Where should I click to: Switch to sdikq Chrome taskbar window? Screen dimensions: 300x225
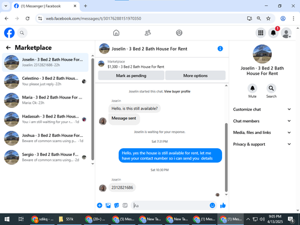point(42,219)
